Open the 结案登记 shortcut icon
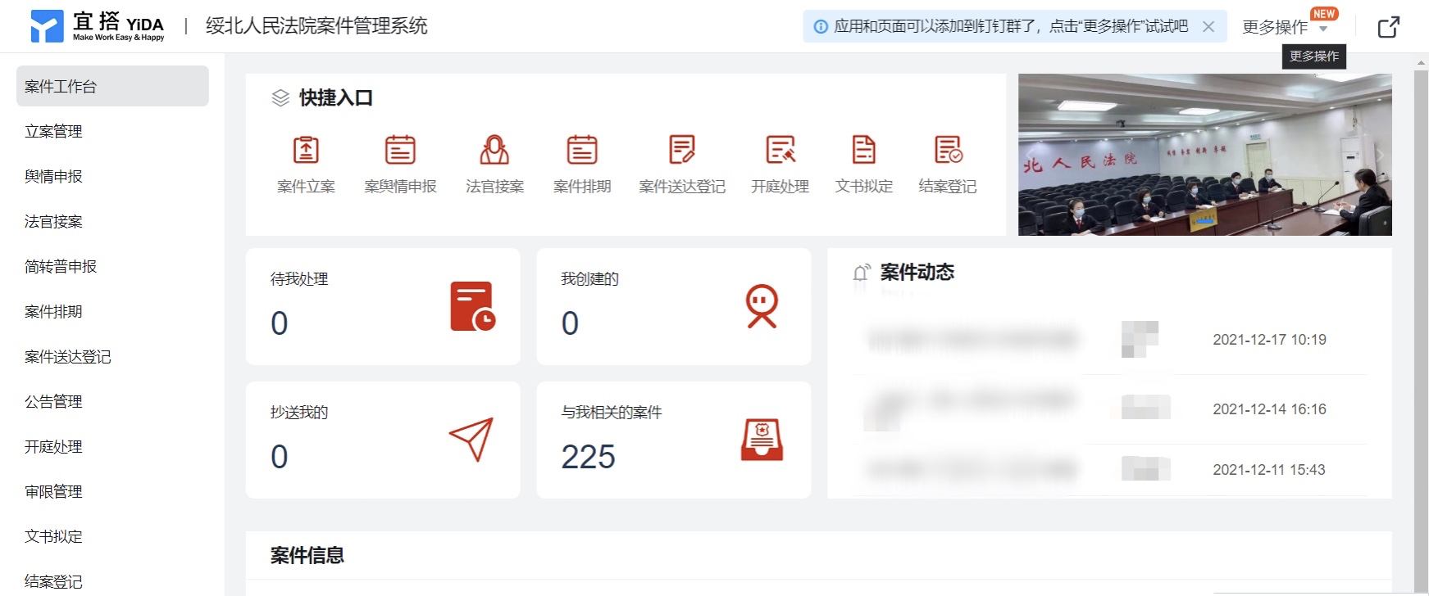 coord(948,150)
